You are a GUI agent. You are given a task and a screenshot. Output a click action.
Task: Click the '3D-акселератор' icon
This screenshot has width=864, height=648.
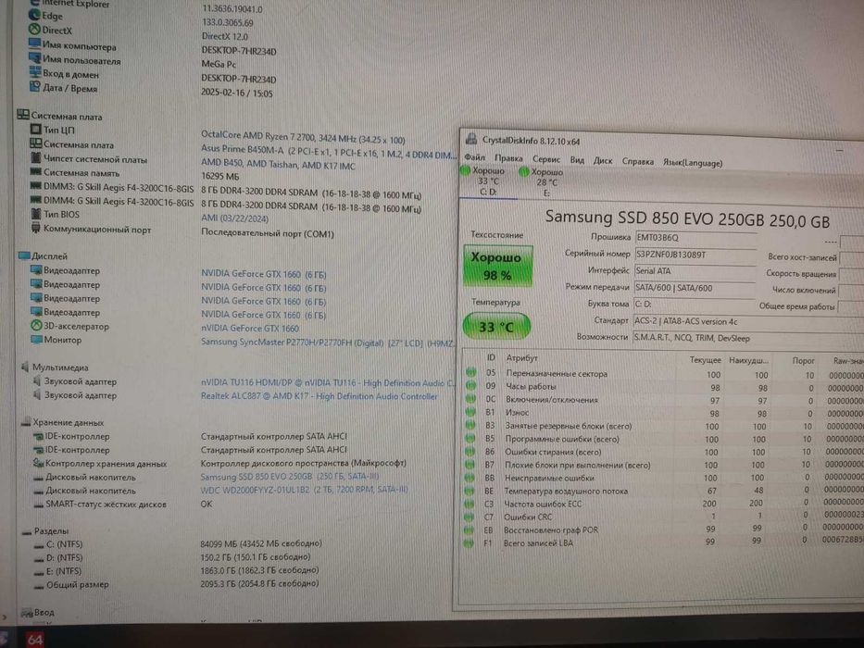pyautogui.click(x=36, y=326)
